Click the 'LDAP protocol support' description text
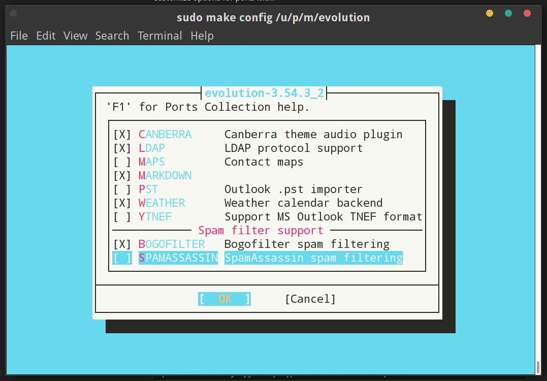The height and width of the screenshot is (381, 547). pyautogui.click(x=294, y=148)
